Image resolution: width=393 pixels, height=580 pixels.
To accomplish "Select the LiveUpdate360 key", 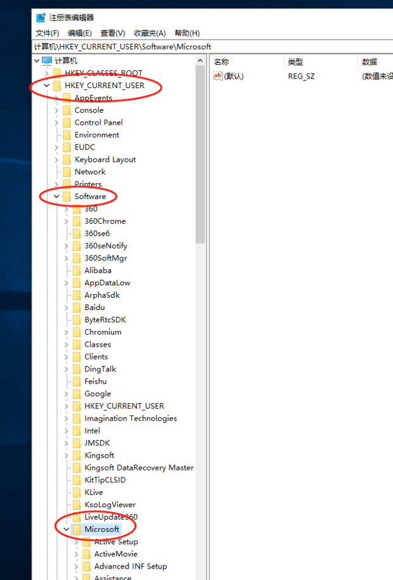I will 111,517.
